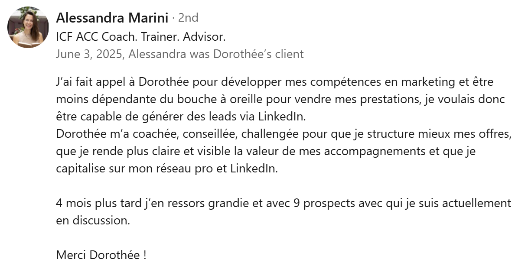Select the headline starting with ICF ACC Coach
528x266 pixels.
[x=140, y=37]
